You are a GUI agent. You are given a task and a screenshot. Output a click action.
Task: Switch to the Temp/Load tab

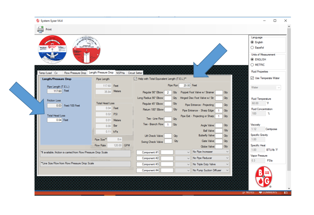coord(45,73)
